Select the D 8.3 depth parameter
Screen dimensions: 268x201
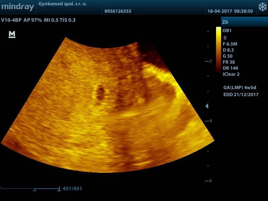coord(228,50)
